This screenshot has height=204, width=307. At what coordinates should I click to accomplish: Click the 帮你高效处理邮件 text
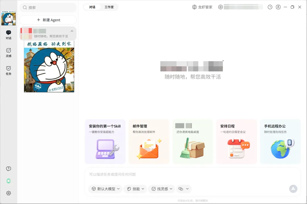[x=144, y=132]
